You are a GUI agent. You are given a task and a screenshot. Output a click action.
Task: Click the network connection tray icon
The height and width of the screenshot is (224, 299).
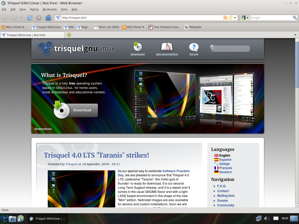[x=259, y=219]
